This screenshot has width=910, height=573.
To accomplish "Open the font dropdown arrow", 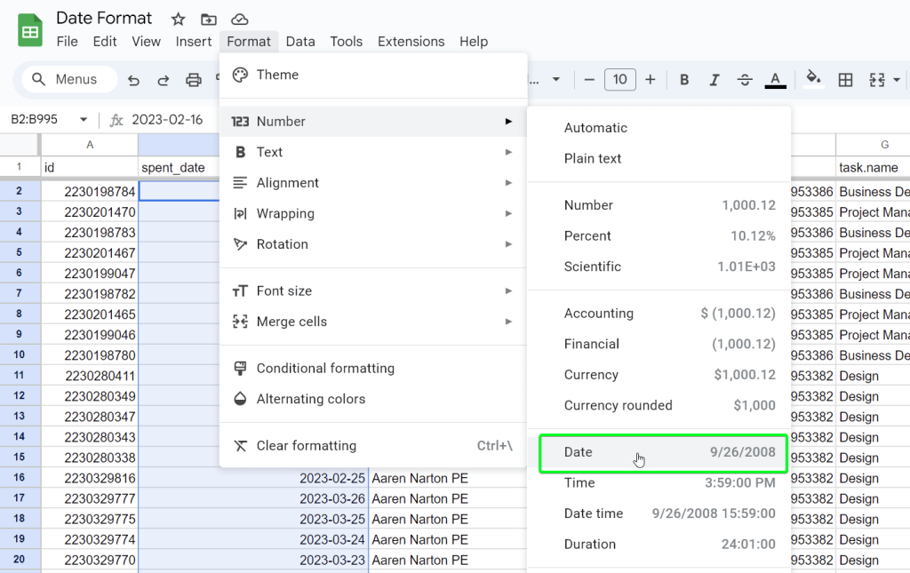I will 555,79.
